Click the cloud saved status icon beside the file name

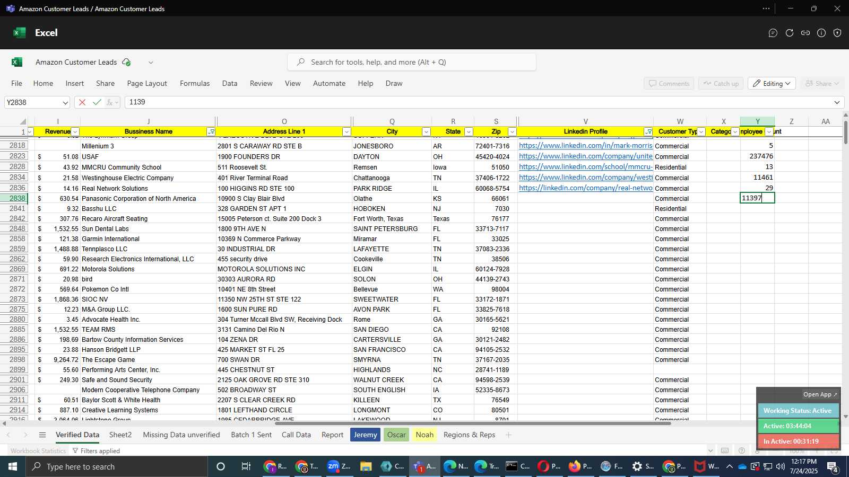[126, 62]
